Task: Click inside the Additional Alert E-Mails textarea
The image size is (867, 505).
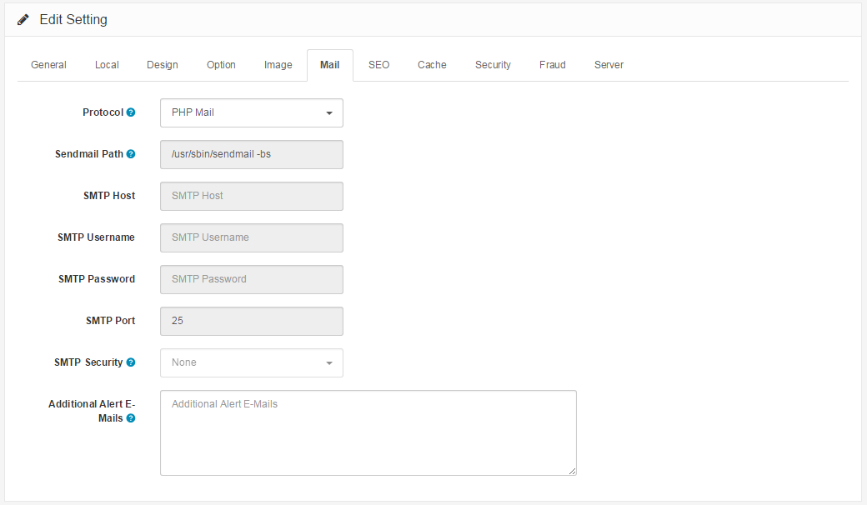Action: click(x=368, y=432)
